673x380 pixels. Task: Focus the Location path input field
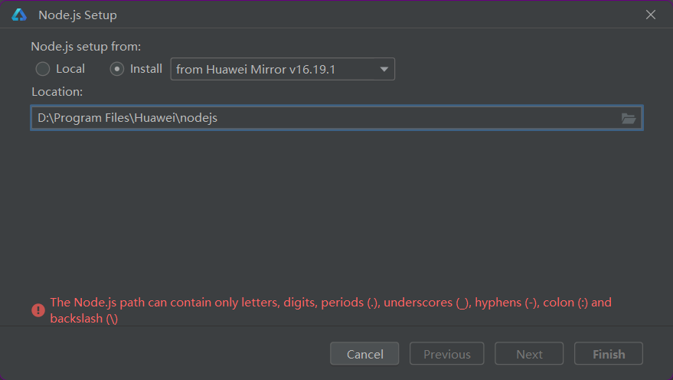coord(337,118)
